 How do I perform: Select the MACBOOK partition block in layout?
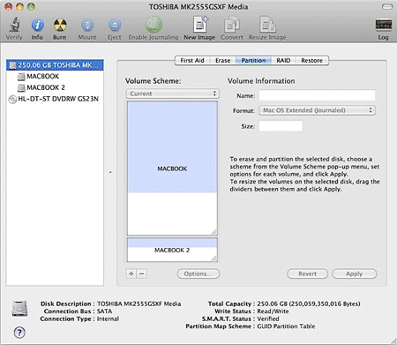point(172,169)
